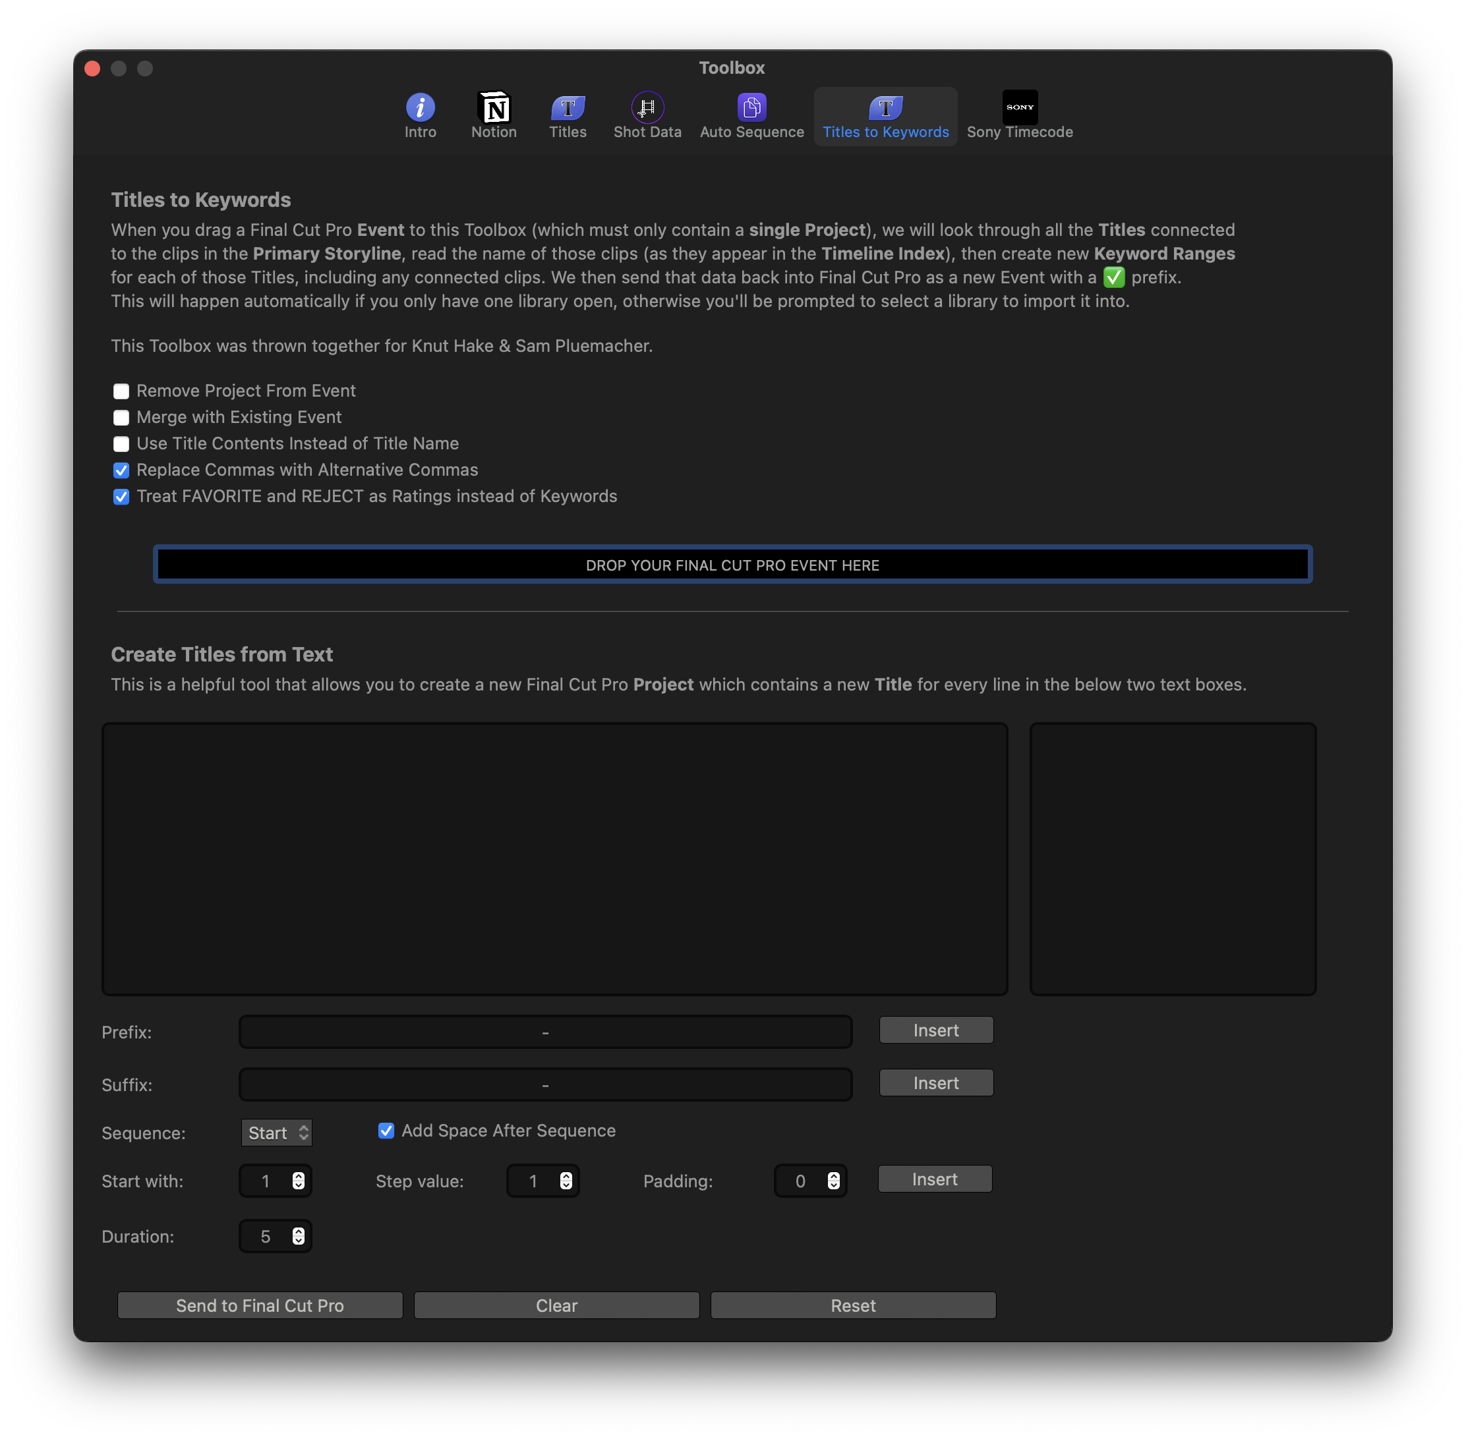This screenshot has height=1439, width=1466.
Task: Click the Padding stepper control
Action: [833, 1181]
